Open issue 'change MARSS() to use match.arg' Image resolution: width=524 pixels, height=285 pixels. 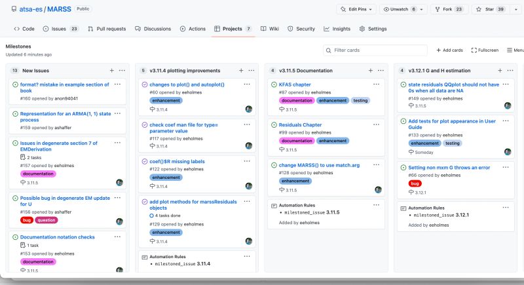click(x=319, y=165)
